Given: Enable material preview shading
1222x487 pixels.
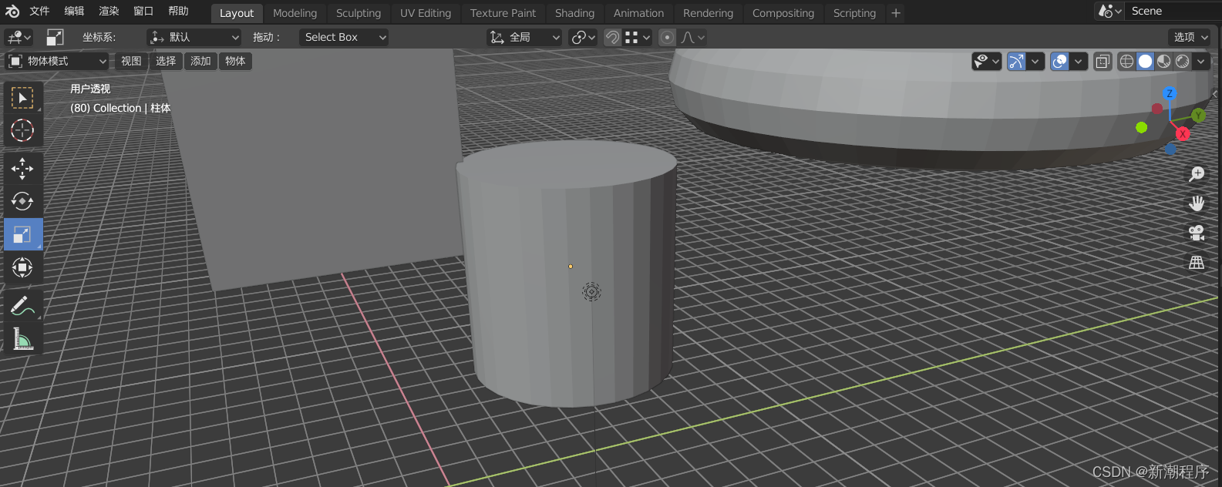Looking at the screenshot, I should tap(1164, 61).
